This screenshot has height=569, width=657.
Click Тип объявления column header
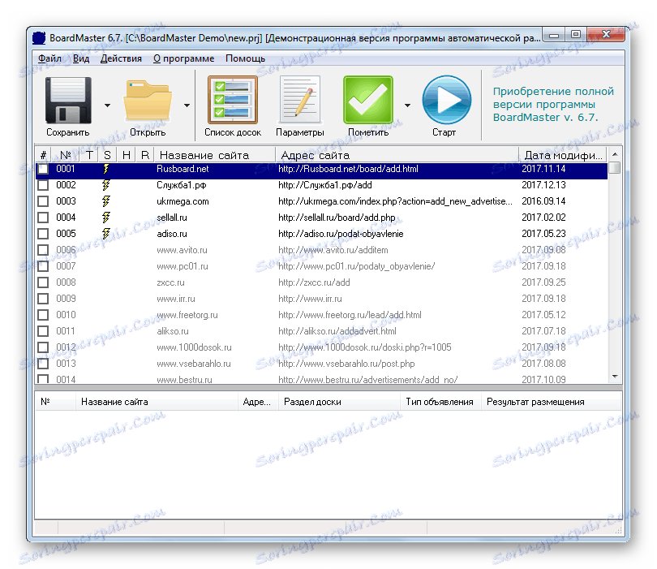click(x=440, y=402)
